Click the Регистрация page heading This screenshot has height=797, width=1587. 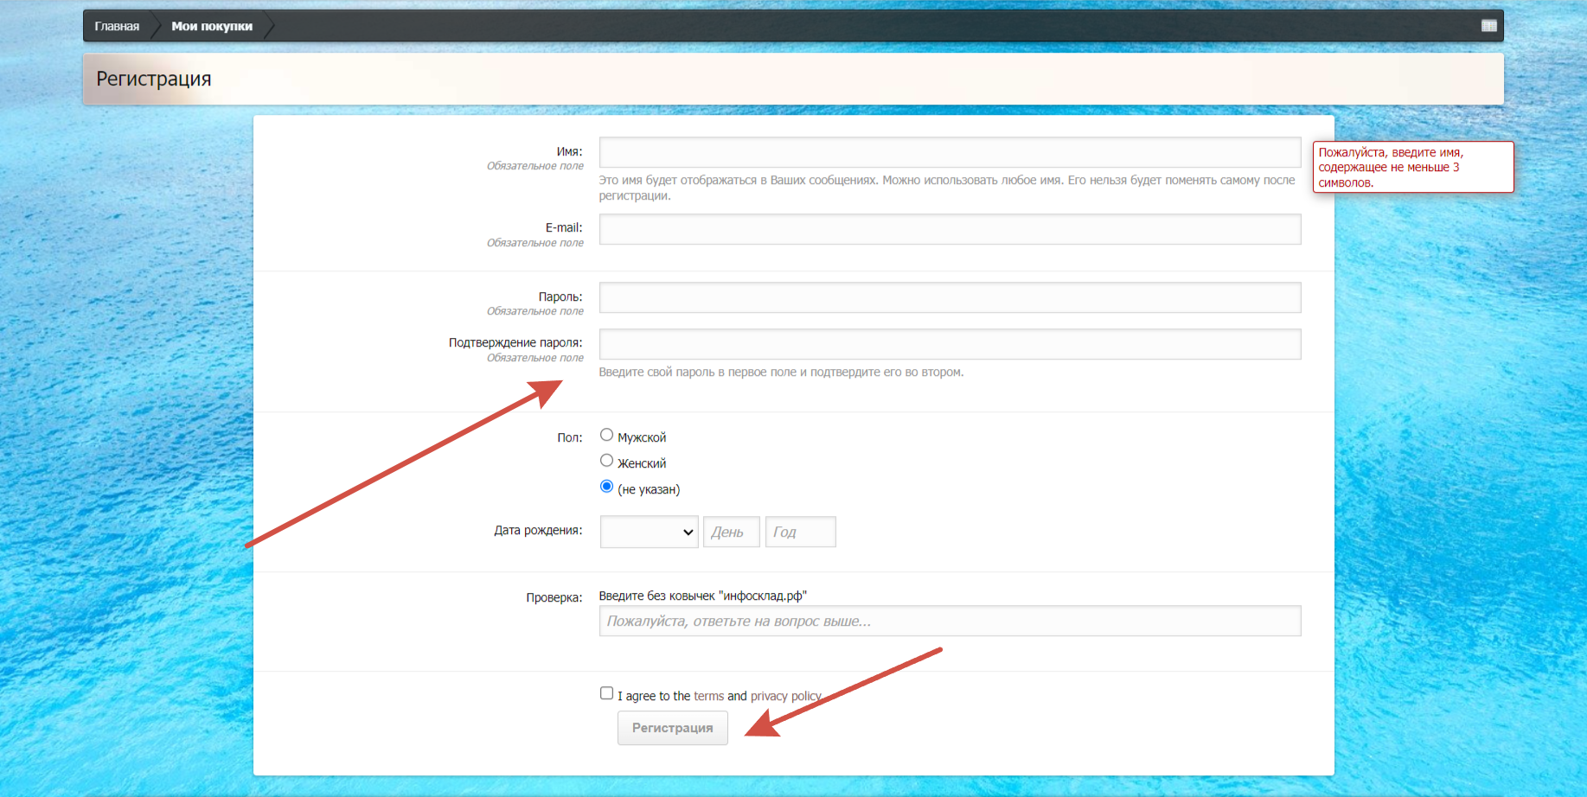154,79
